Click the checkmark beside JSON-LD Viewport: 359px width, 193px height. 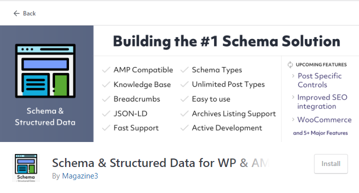click(x=106, y=113)
